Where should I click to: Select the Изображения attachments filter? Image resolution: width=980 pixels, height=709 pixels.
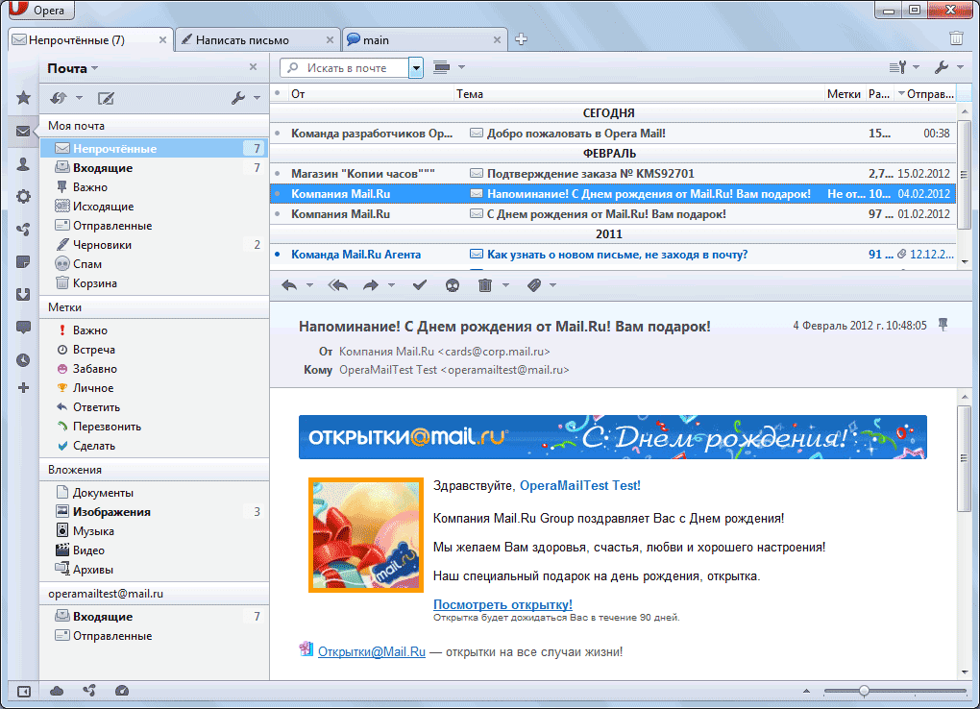click(155, 511)
